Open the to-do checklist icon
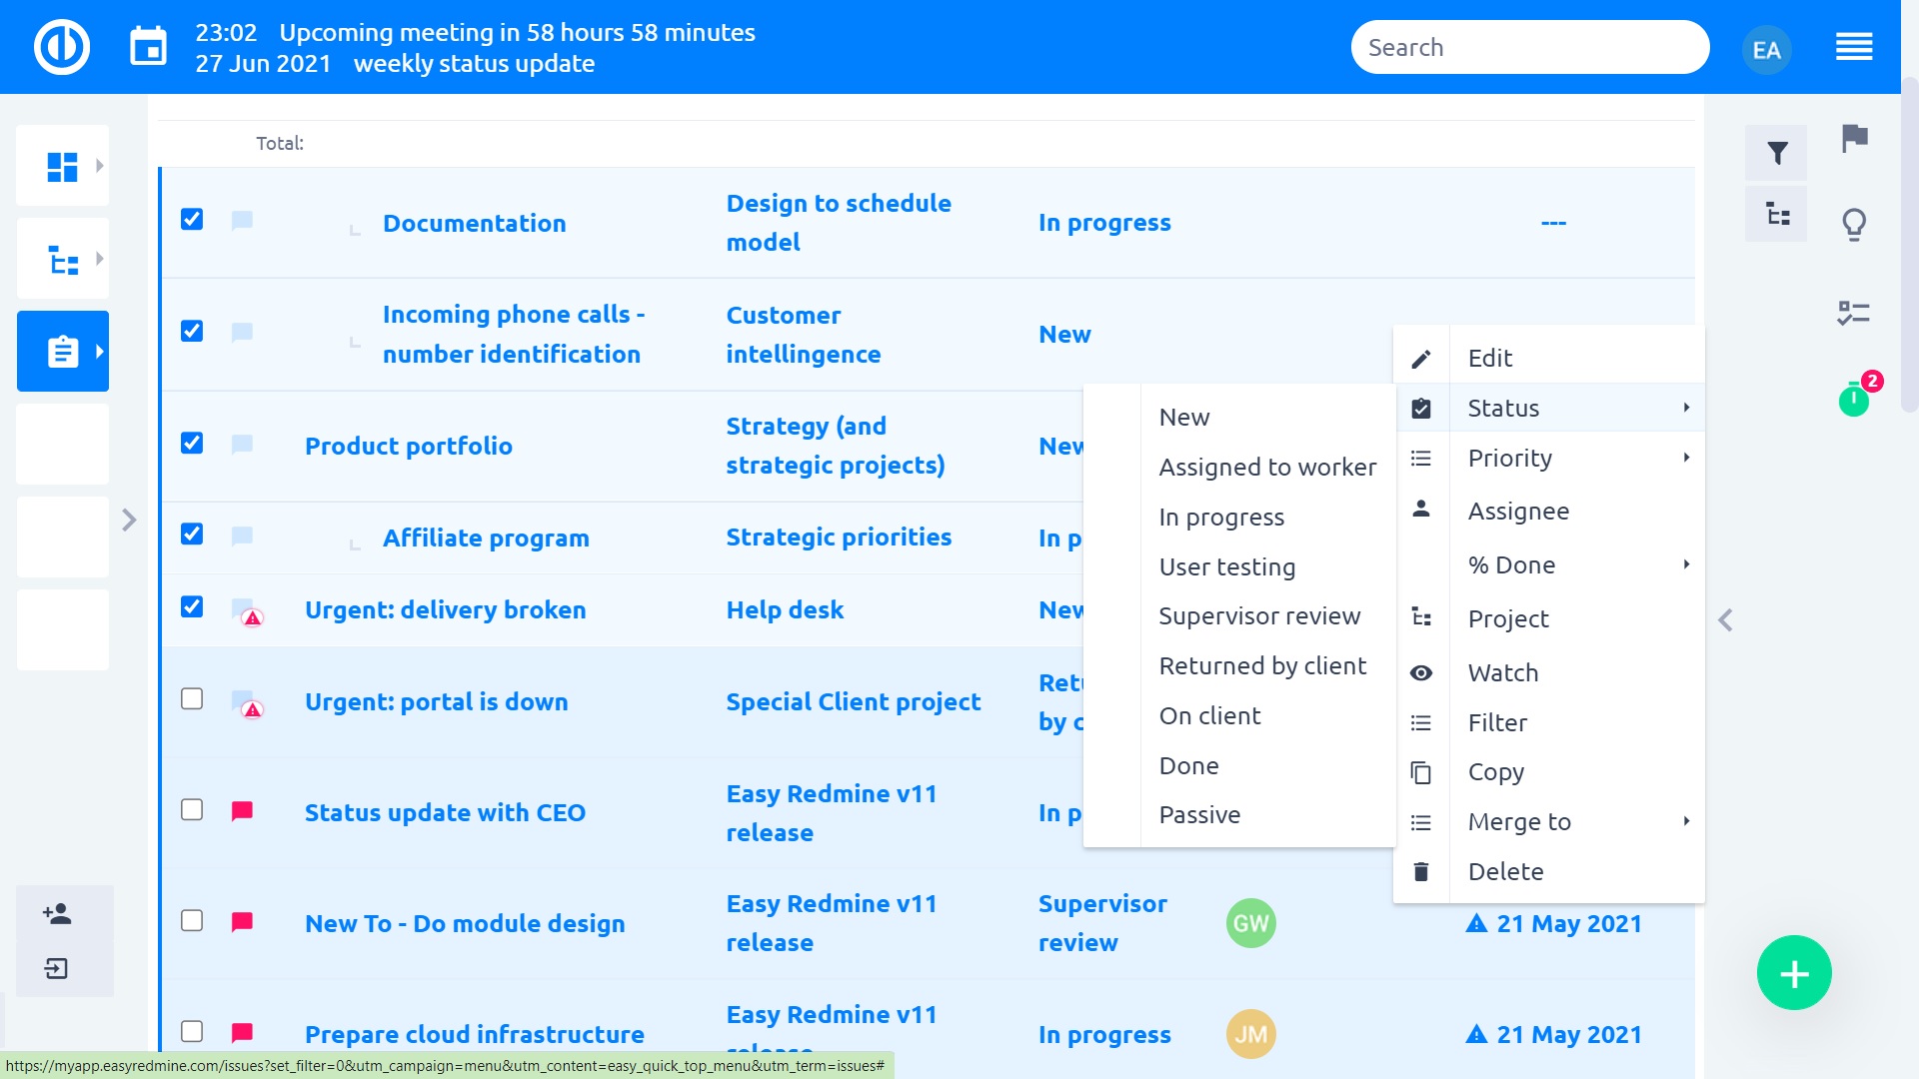 [x=1854, y=313]
